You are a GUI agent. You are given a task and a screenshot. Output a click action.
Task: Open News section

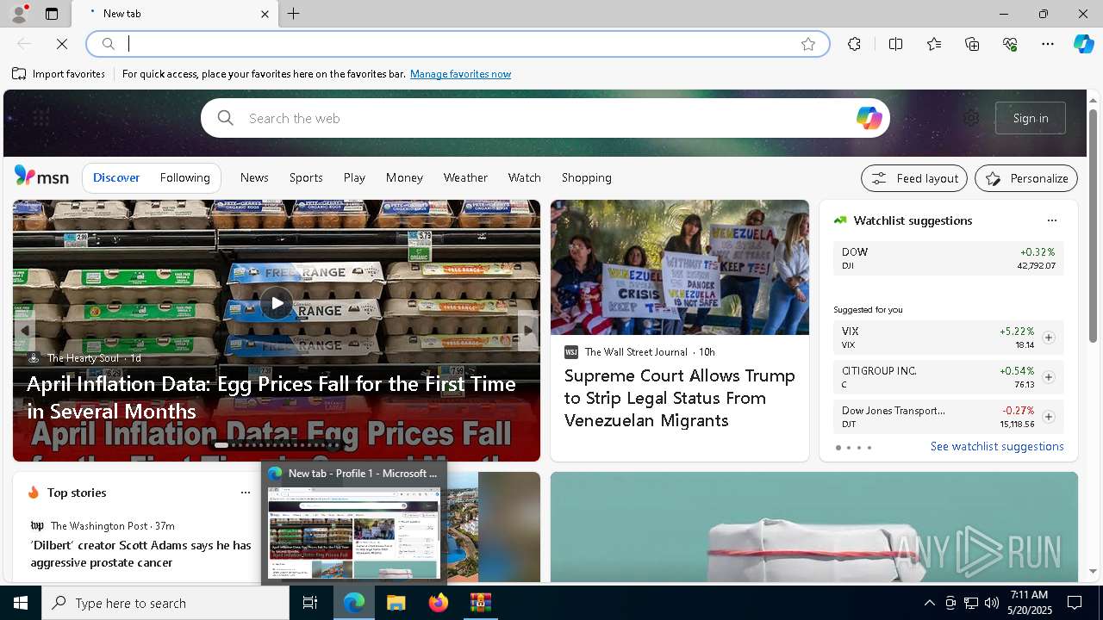[254, 177]
